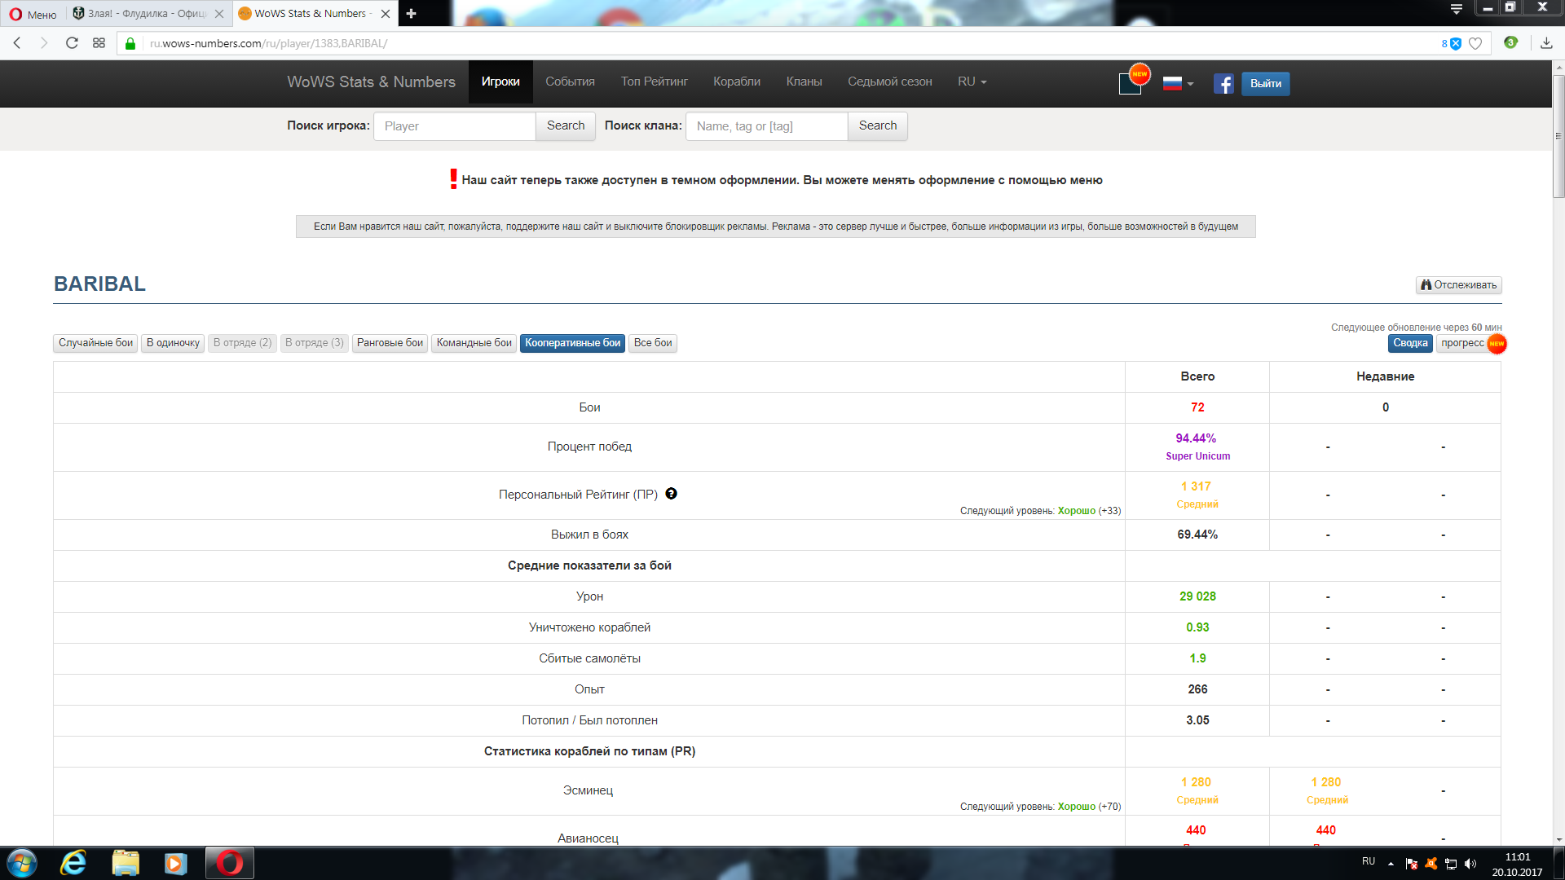Select the Все бои filter
This screenshot has width=1565, height=880.
tap(653, 343)
